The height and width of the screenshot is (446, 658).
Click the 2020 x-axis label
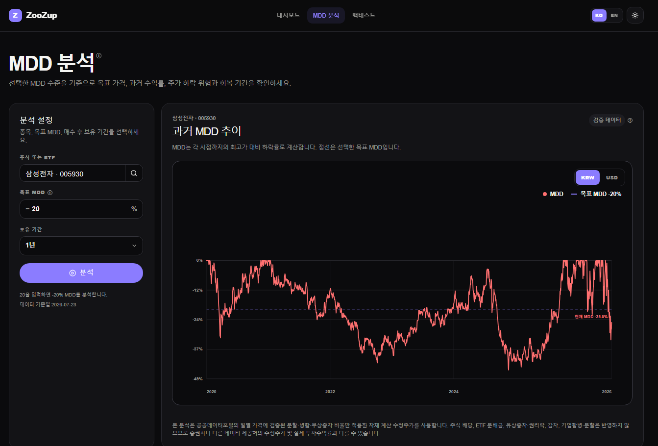[x=212, y=392]
